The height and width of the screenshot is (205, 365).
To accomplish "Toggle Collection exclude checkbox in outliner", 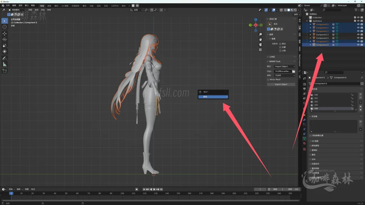I will coord(355,17).
